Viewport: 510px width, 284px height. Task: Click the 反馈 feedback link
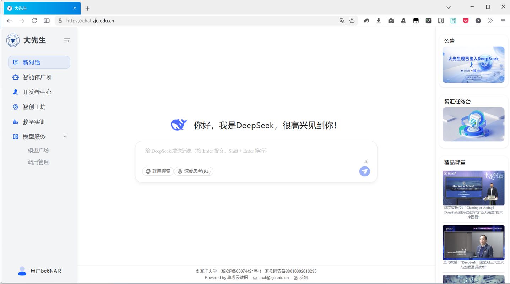301,278
